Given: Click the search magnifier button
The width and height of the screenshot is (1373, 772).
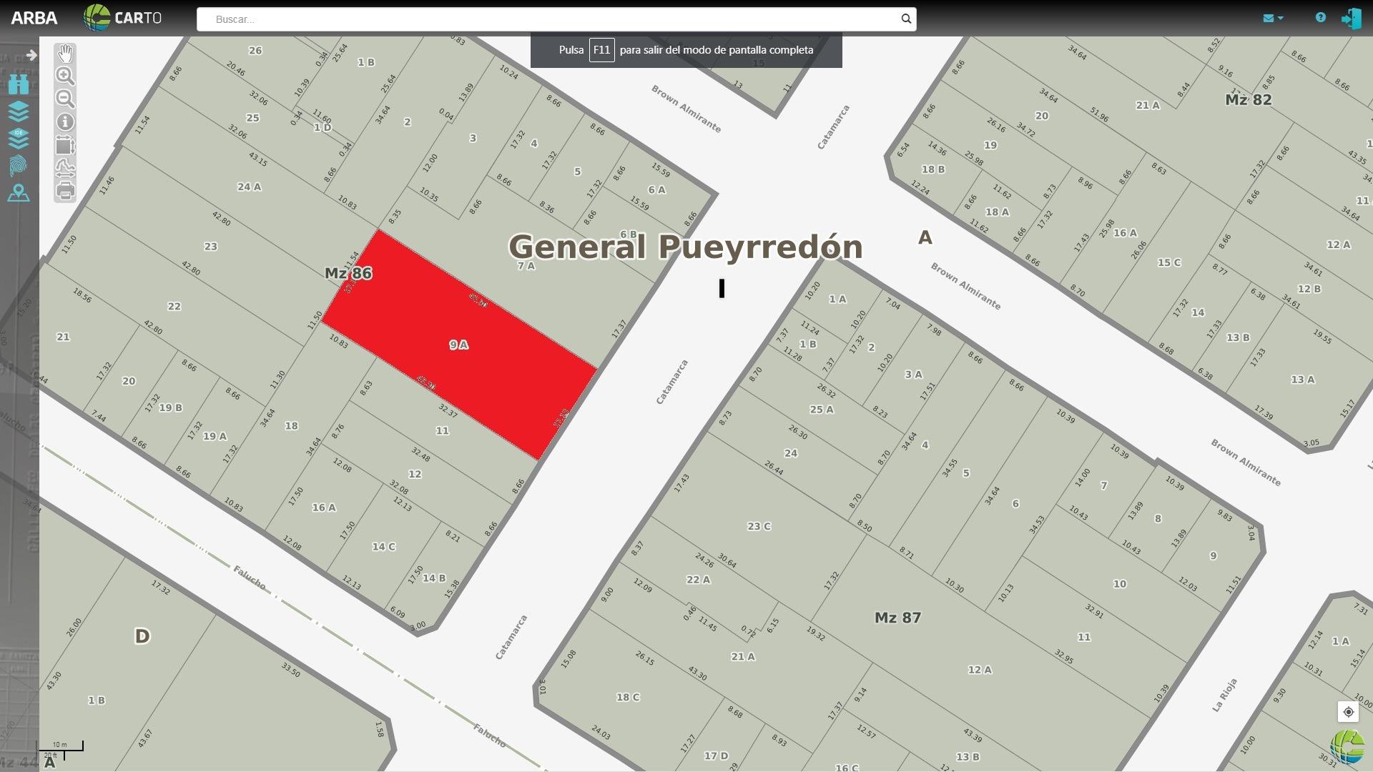Looking at the screenshot, I should 906,19.
